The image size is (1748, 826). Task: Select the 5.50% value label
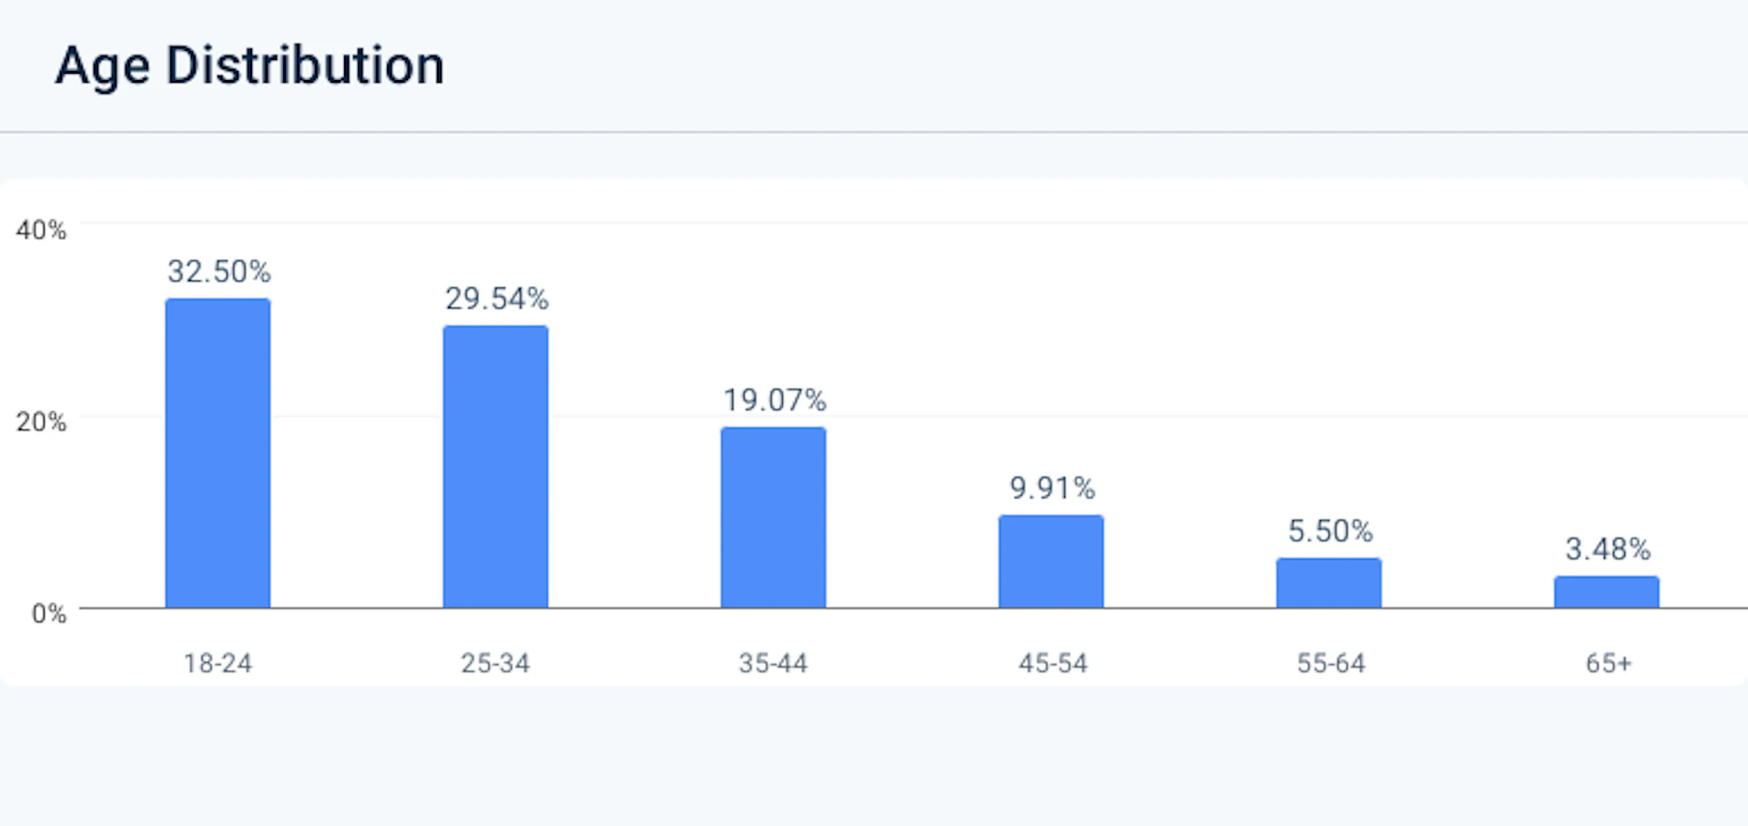1330,531
